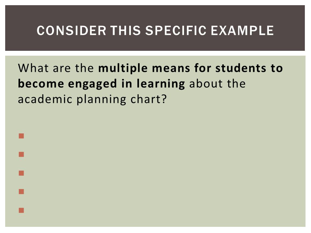Screen dimensions: 311x233
Task: Click the first orange square bullet
Action: (21, 136)
